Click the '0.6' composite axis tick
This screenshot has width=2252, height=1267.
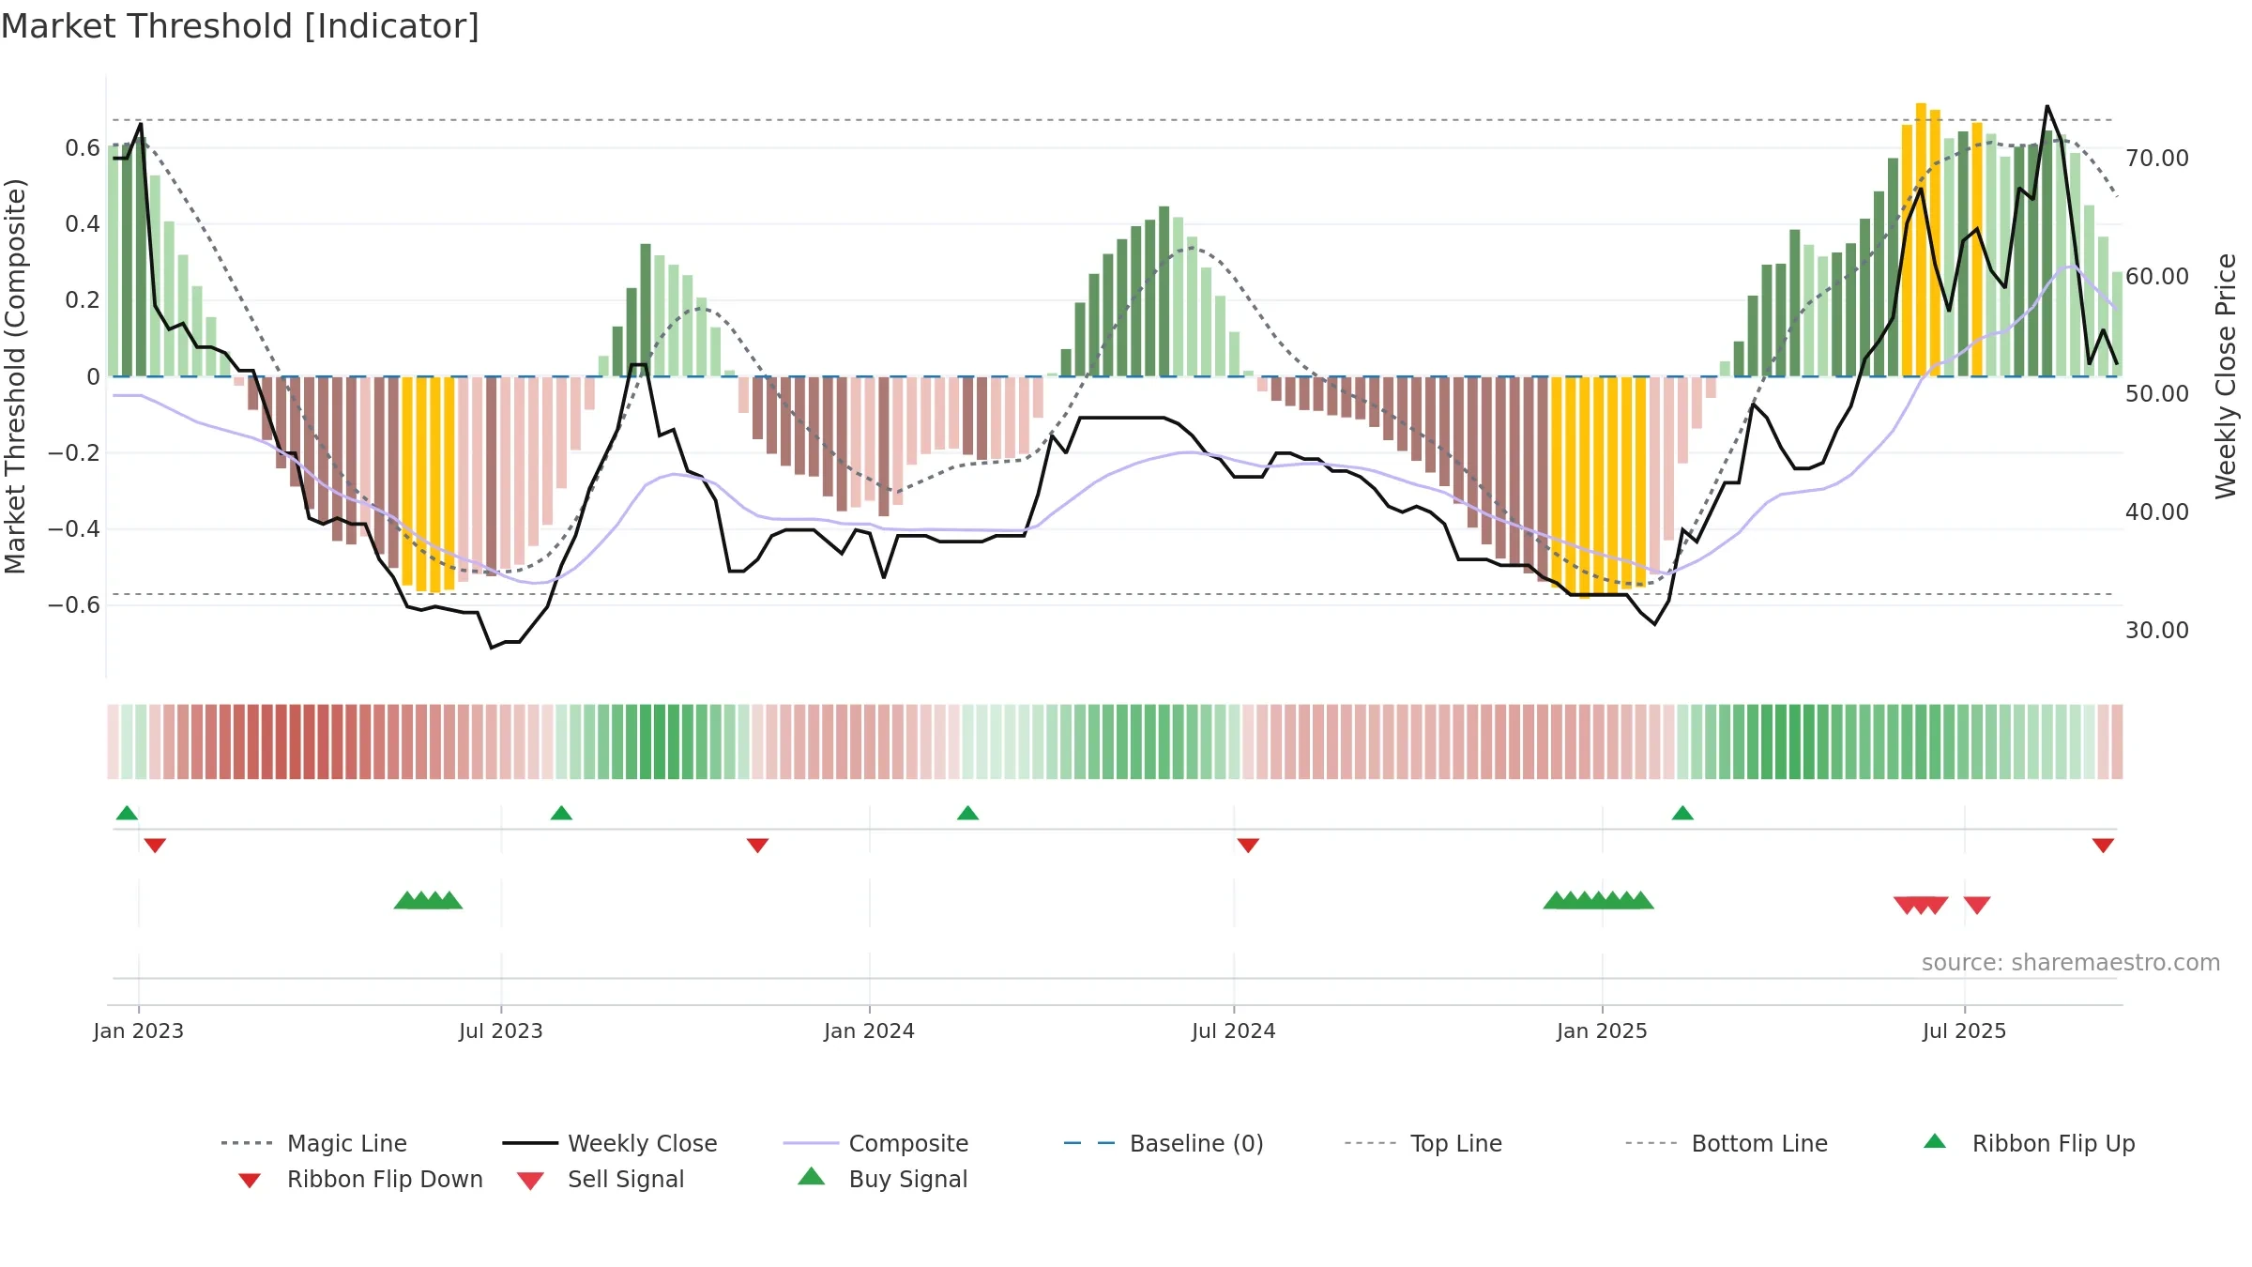(x=83, y=147)
